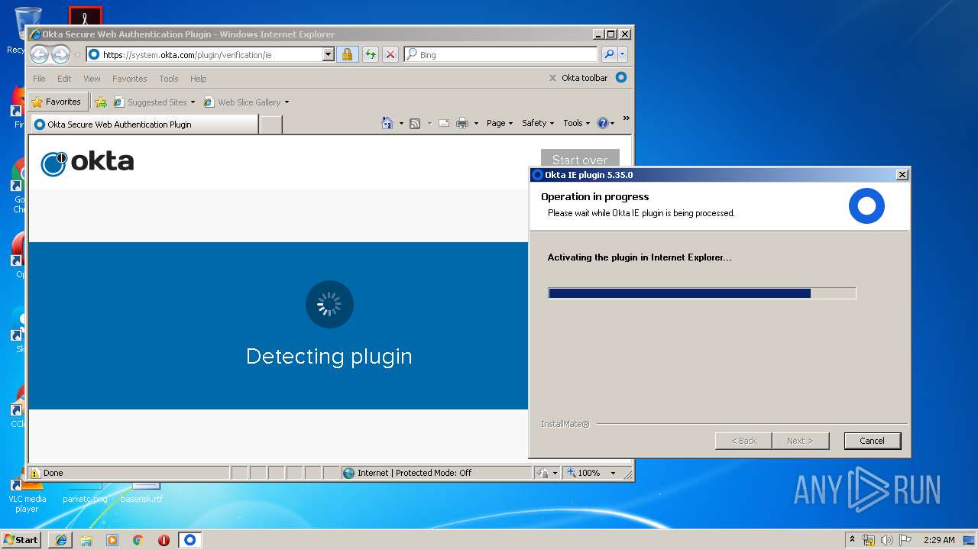The width and height of the screenshot is (978, 550).
Task: Refresh the page with green arrows icon
Action: tap(371, 54)
